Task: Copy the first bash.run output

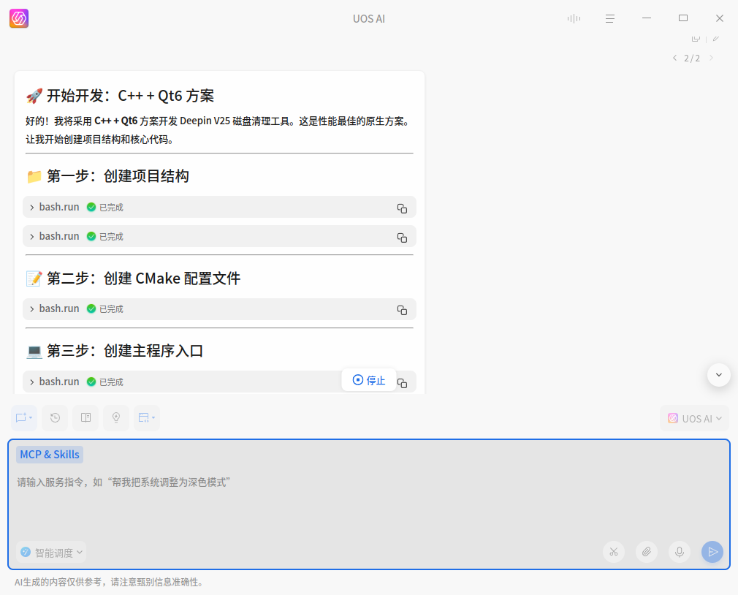Action: point(401,208)
